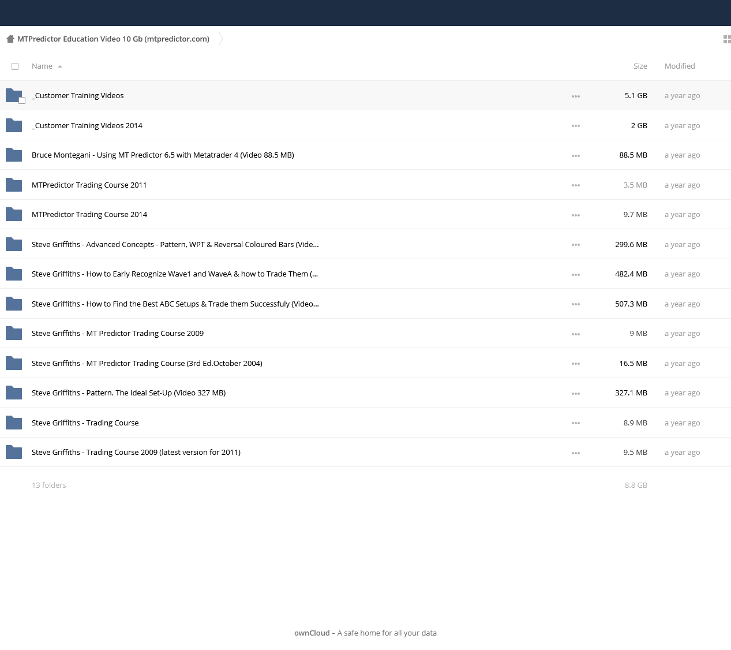
Task: Open actions menu for Trading Course 2009 latest version
Action: pos(576,453)
